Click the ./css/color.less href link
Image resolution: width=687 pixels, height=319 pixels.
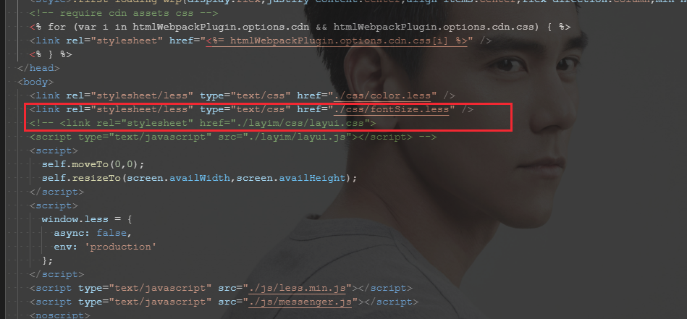pos(385,95)
